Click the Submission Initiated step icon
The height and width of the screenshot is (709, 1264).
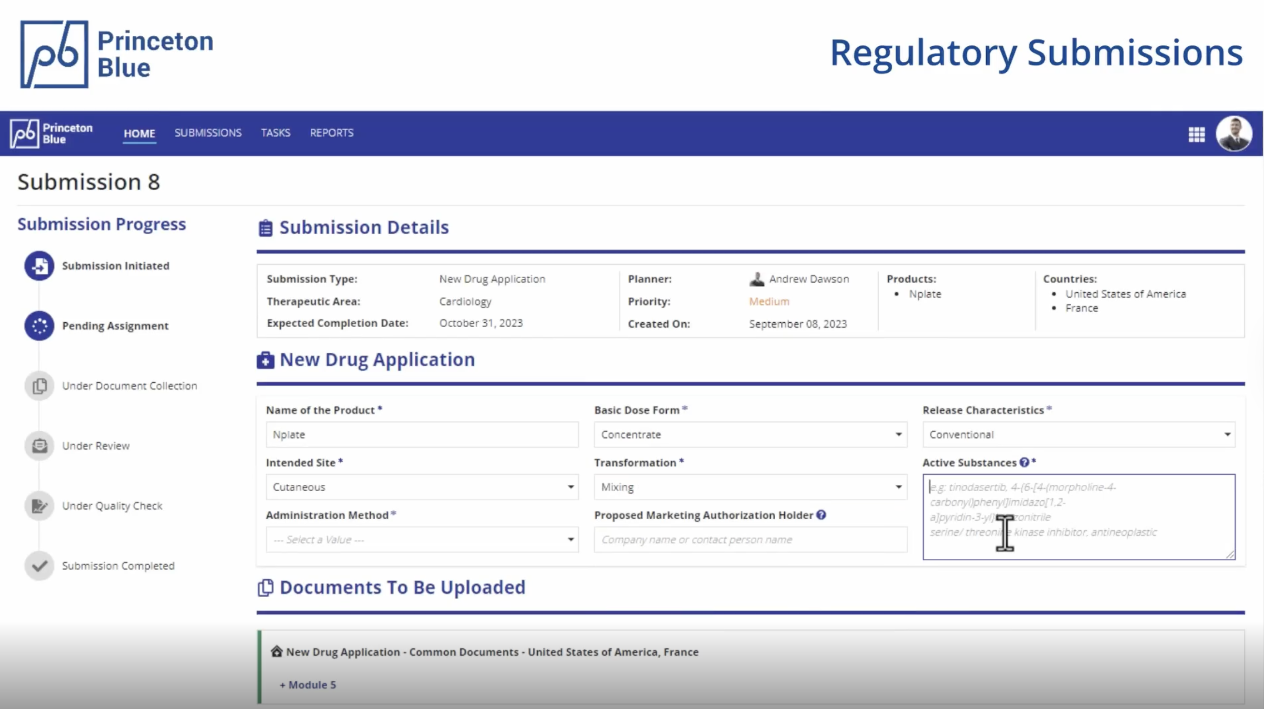pos(39,266)
